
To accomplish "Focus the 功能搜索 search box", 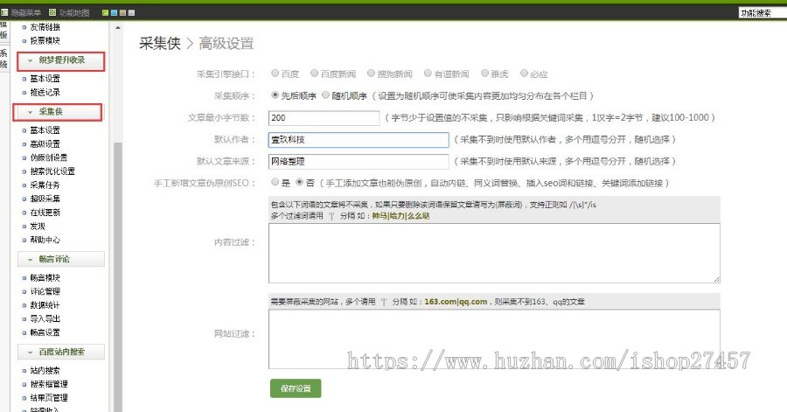I will click(x=763, y=13).
